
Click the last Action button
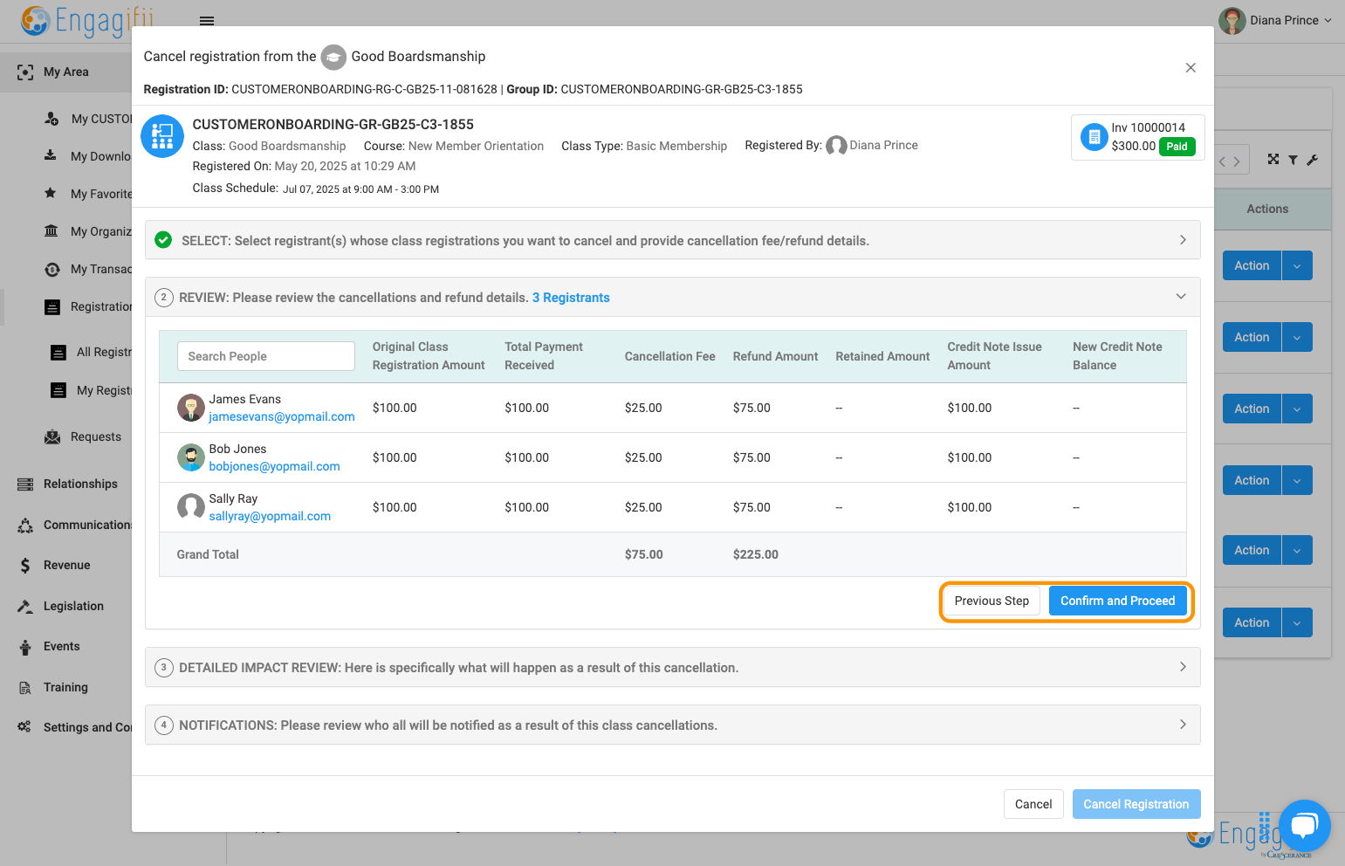tap(1252, 622)
